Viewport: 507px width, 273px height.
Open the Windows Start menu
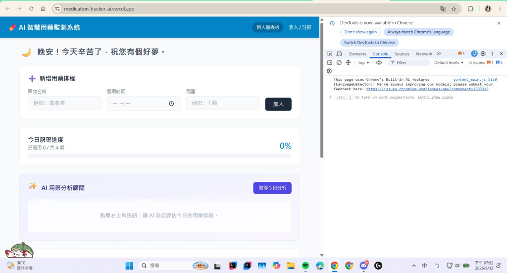coord(129,266)
